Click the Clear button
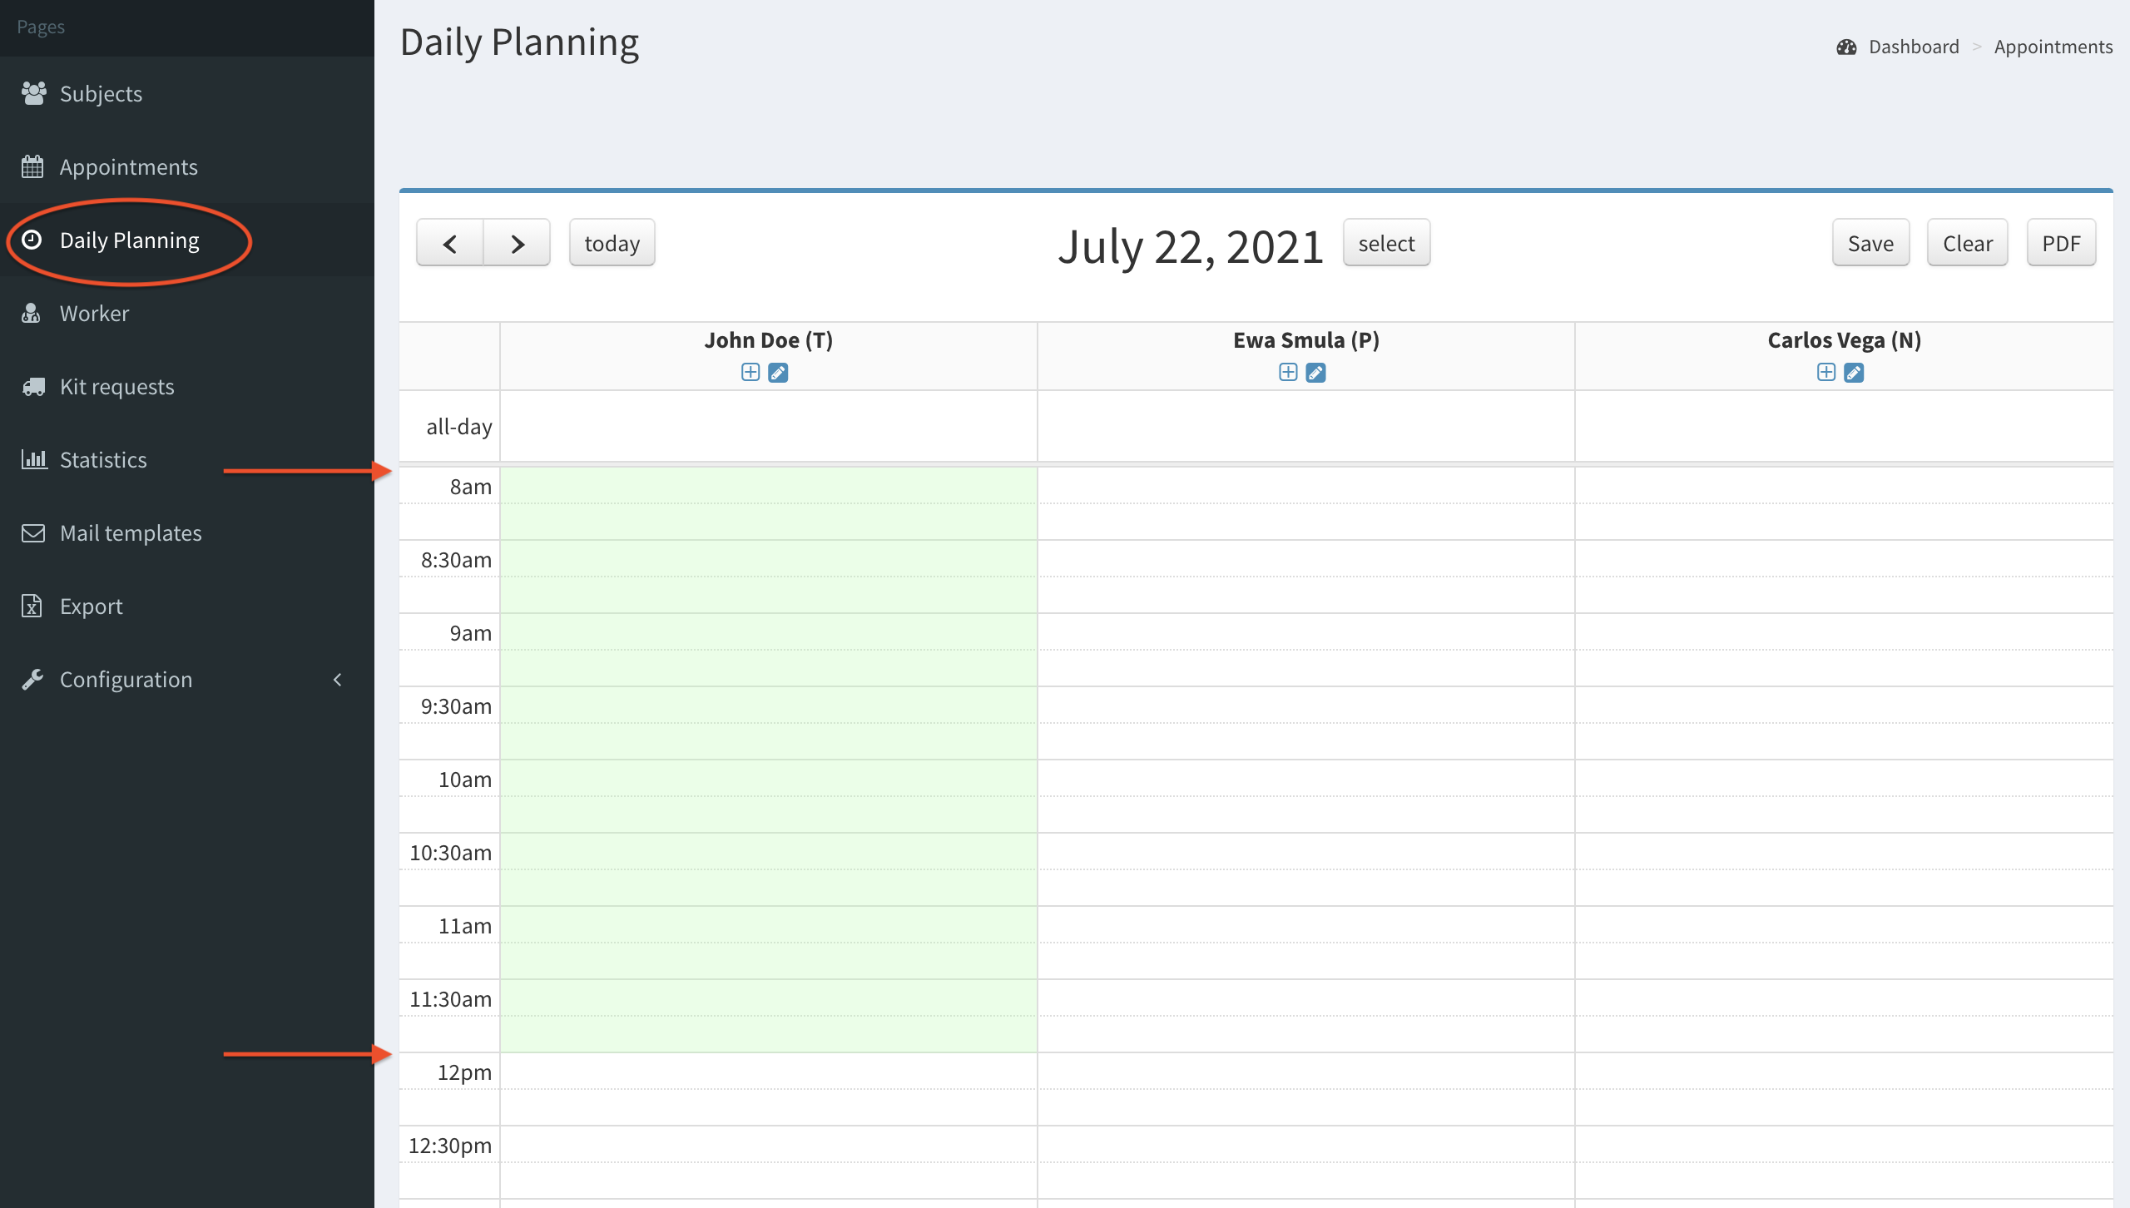 [x=1967, y=244]
